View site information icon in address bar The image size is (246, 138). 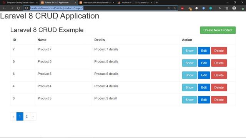[x=27, y=8]
